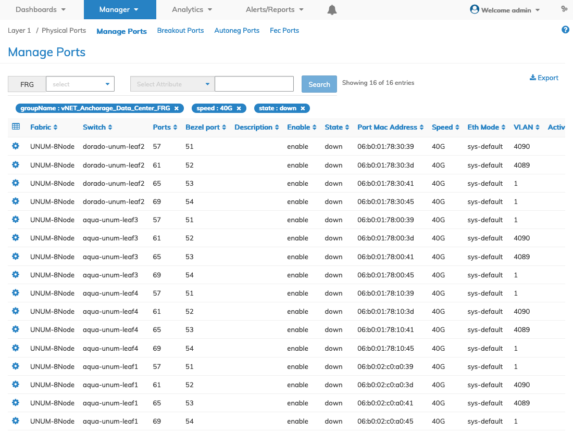
Task: Click MAC address 06:b0:02:c0:a0:39
Action: (385, 366)
